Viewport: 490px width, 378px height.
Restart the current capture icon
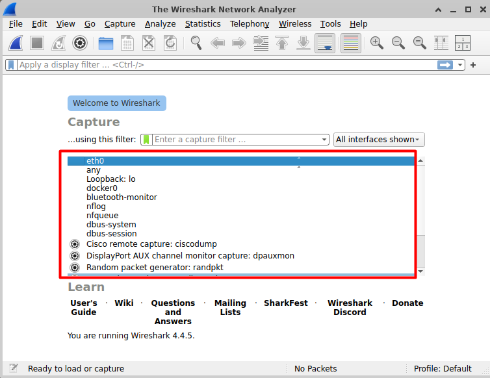[58, 43]
